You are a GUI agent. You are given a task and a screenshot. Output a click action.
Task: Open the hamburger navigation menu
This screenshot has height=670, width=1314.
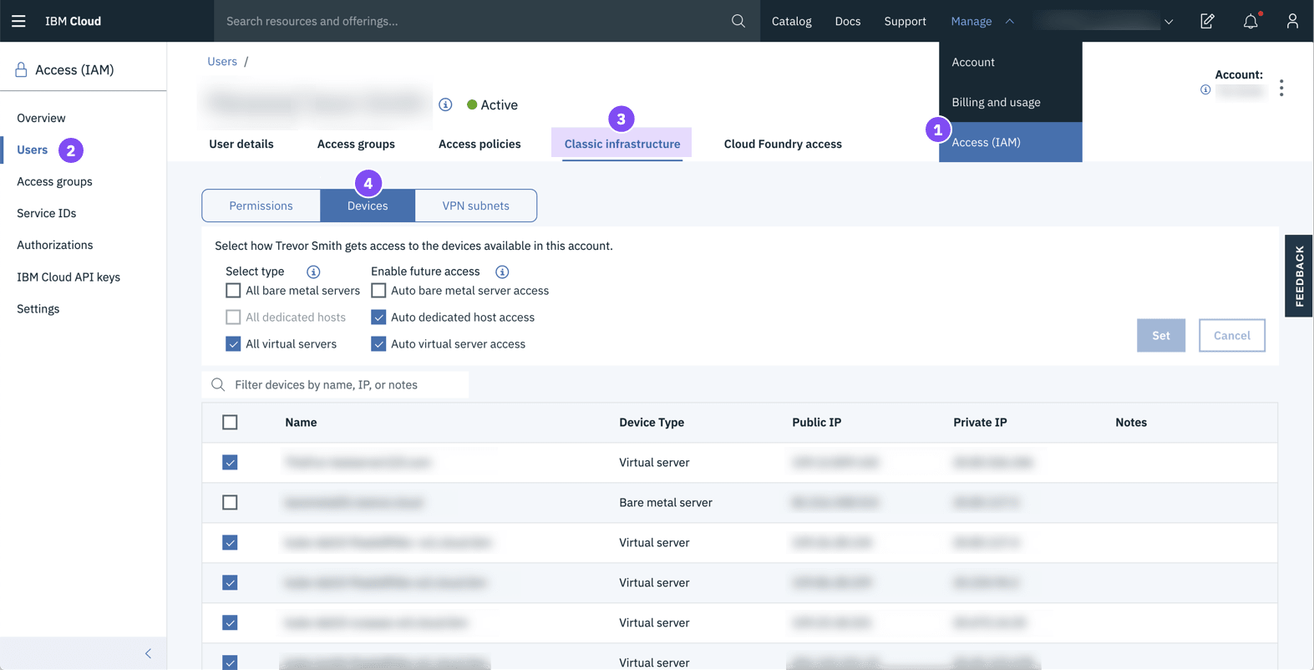click(x=18, y=21)
